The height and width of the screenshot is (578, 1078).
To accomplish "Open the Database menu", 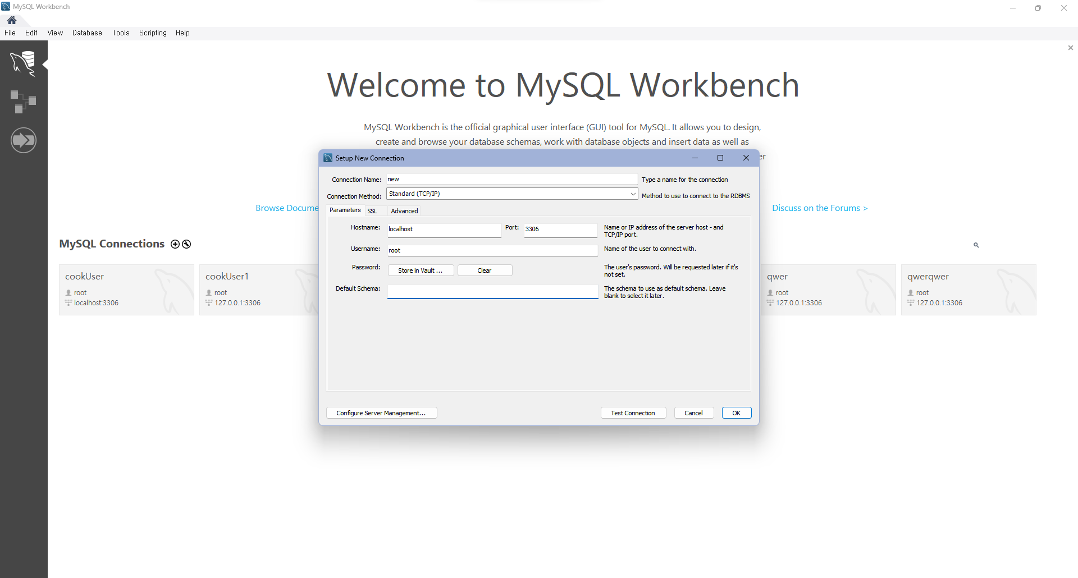I will [87, 33].
